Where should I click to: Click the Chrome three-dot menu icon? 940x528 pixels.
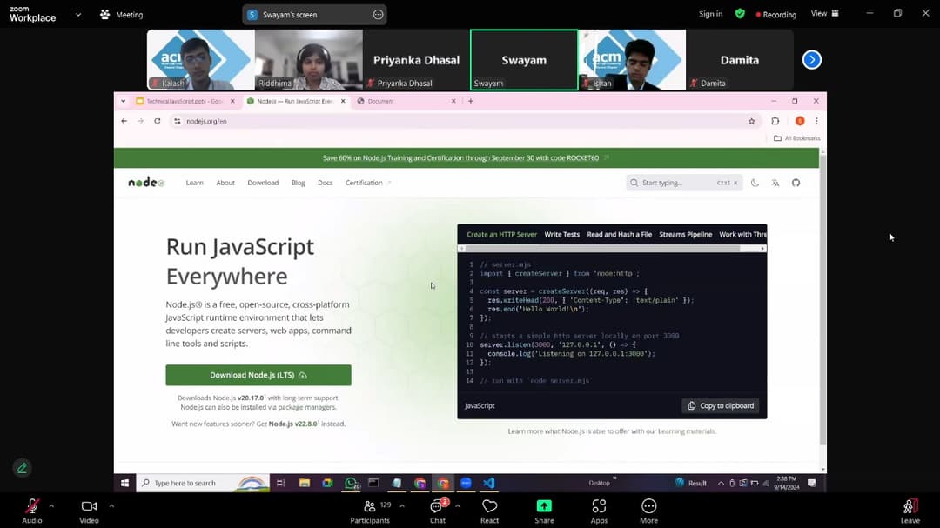(x=816, y=121)
